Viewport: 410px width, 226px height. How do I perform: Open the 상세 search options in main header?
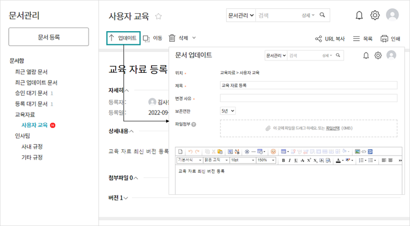[308, 15]
